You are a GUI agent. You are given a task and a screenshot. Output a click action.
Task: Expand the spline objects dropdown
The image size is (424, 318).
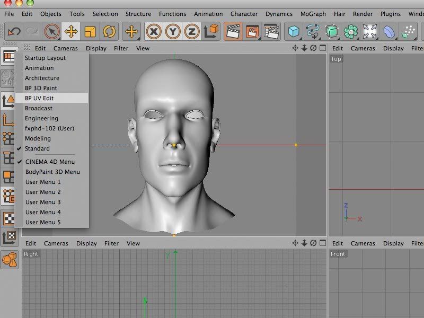tap(313, 32)
